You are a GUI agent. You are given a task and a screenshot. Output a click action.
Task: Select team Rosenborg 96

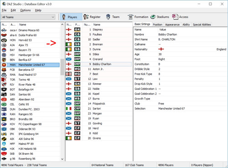tap(27, 158)
